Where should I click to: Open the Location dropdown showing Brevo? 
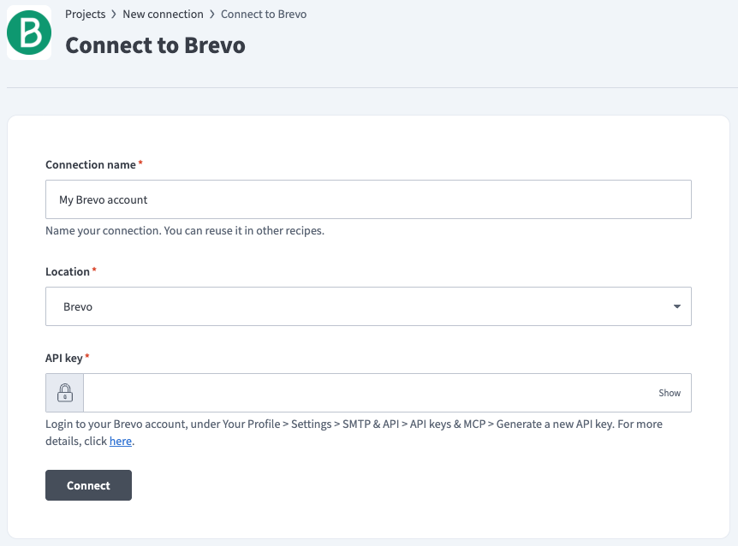point(368,306)
